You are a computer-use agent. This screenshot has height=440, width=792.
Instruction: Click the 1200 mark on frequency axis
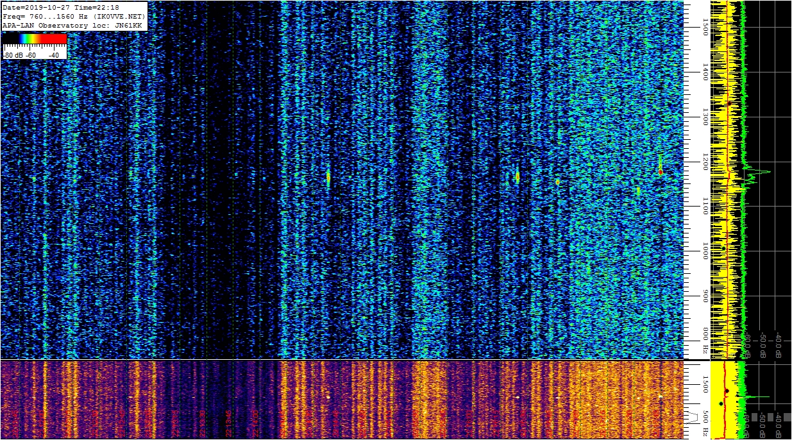[x=705, y=163]
